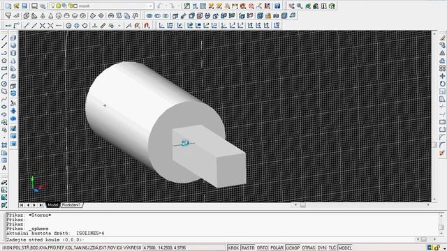Click the Redo arrow icon
The height and width of the screenshot is (251, 447).
171,6
